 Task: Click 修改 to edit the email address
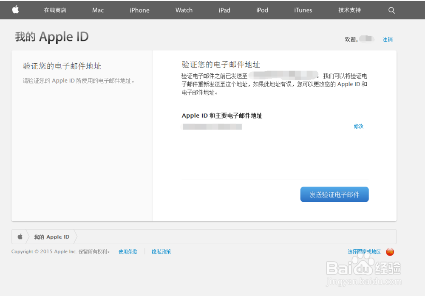(359, 126)
